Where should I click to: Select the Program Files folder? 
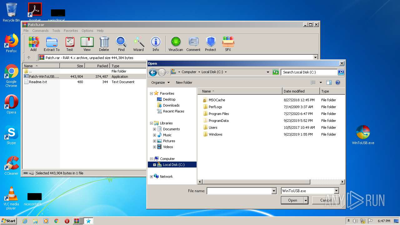click(x=219, y=114)
